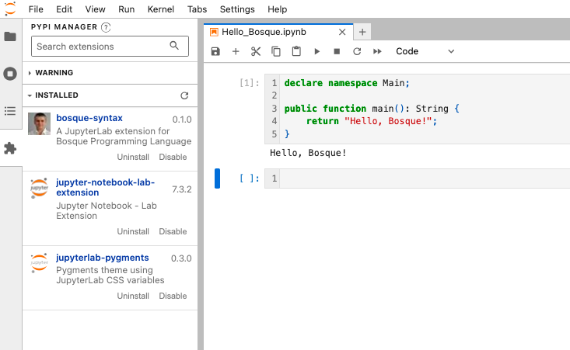Open the Run menu
570x350 pixels.
pos(127,9)
